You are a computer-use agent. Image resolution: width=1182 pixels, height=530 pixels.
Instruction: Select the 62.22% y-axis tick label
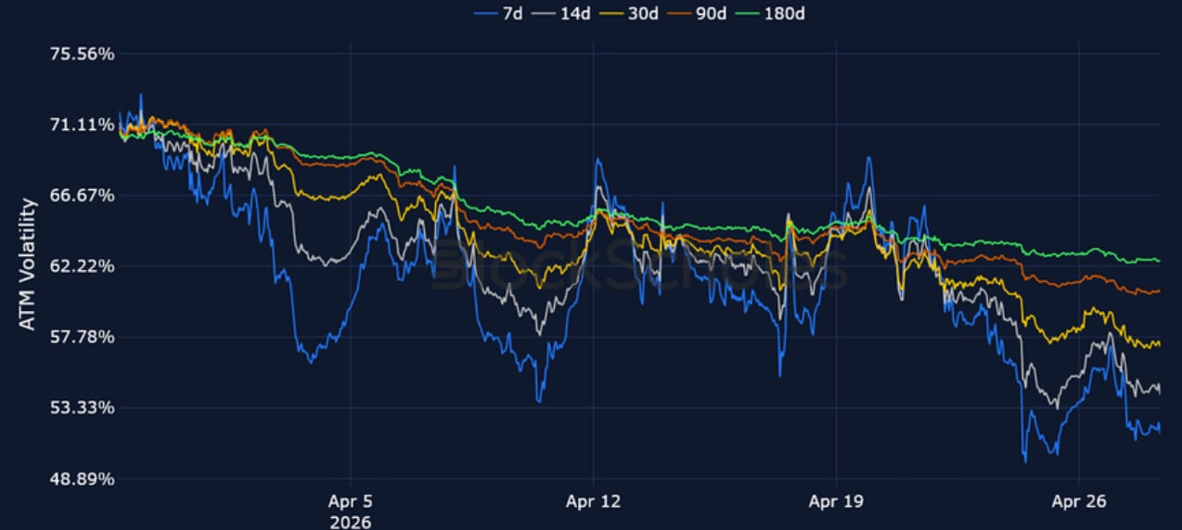(81, 266)
